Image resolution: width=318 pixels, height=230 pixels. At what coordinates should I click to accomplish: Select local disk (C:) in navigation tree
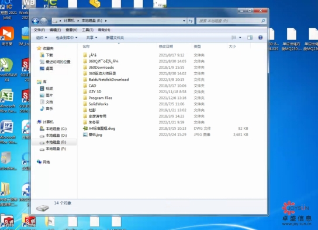pos(56,129)
